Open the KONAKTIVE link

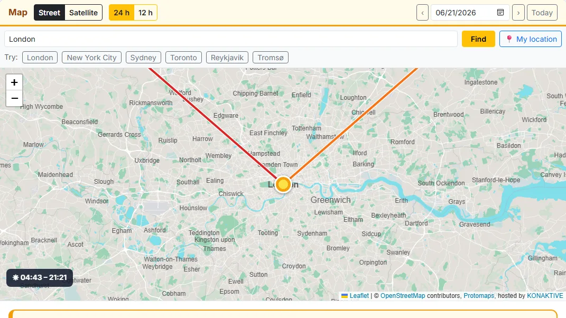545,296
